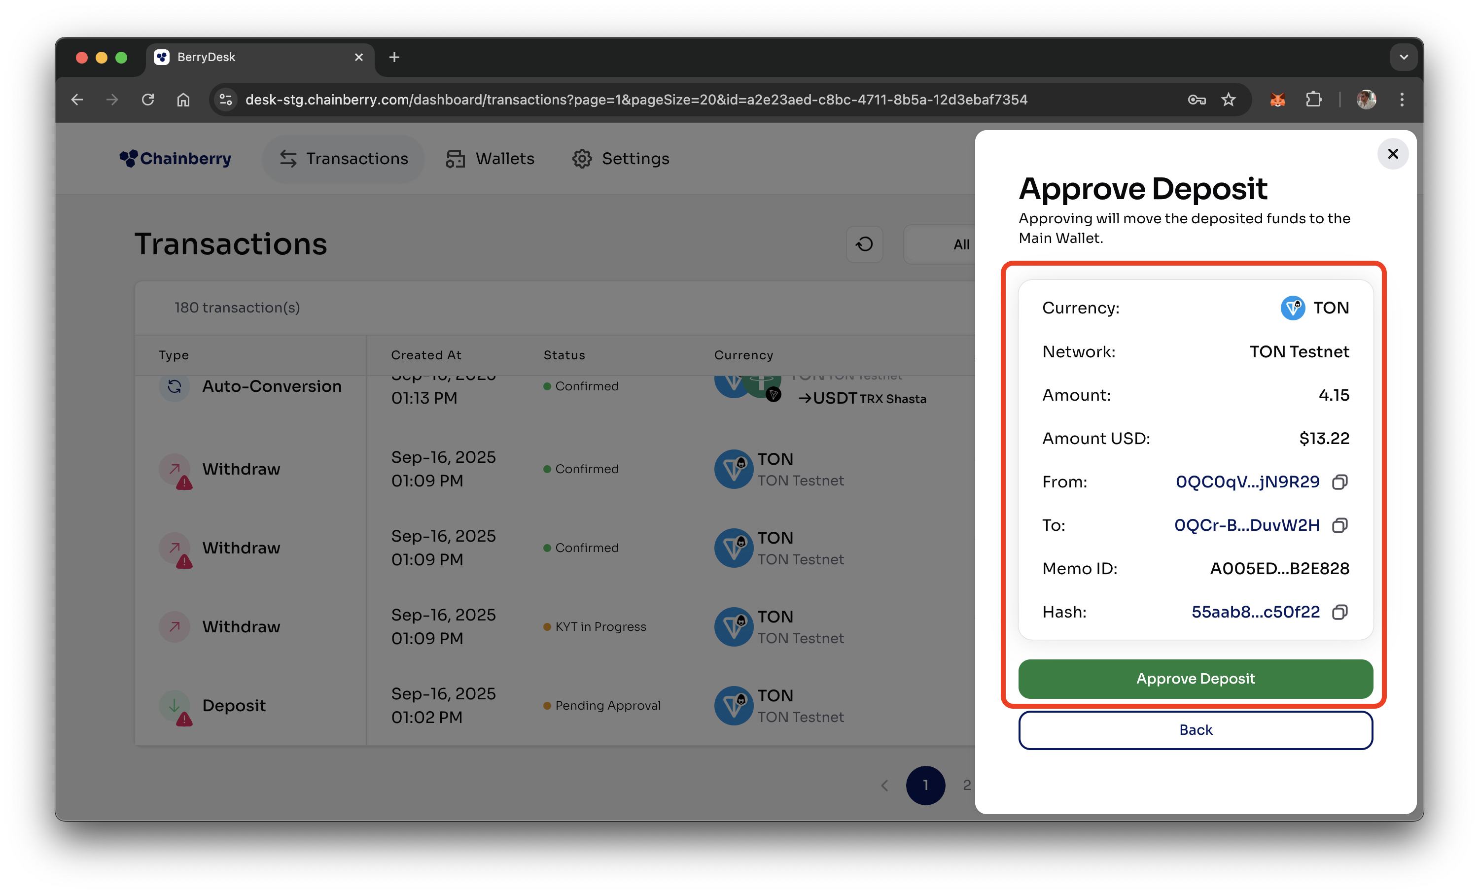Viewport: 1479px width, 894px height.
Task: Open the 55aab8...c50f22 hash link
Action: (x=1255, y=612)
